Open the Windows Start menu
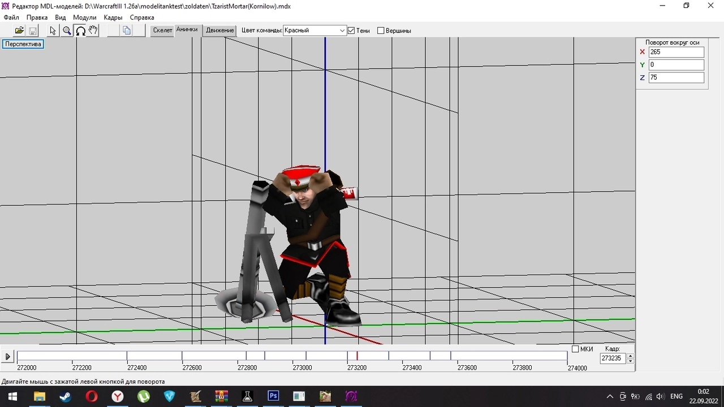This screenshot has height=407, width=724. pos(12,396)
